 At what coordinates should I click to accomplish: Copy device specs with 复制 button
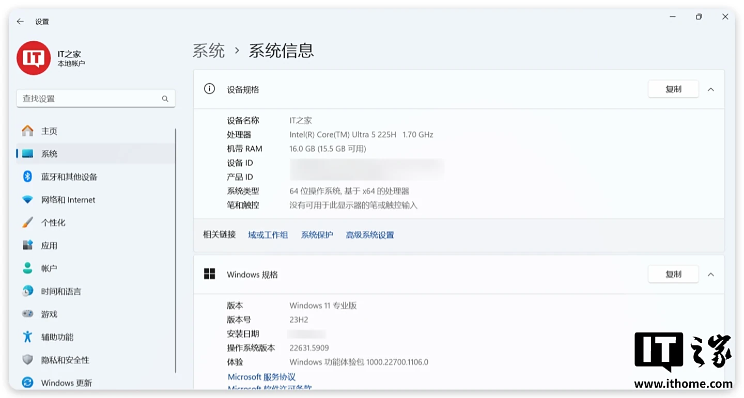coord(673,89)
